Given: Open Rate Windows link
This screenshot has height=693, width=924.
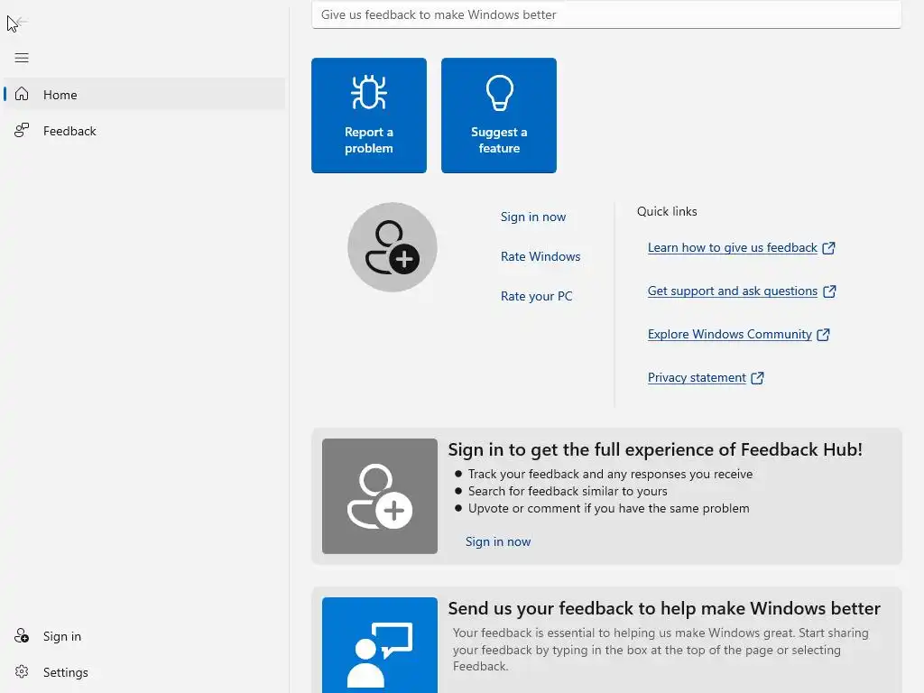Looking at the screenshot, I should [x=541, y=256].
